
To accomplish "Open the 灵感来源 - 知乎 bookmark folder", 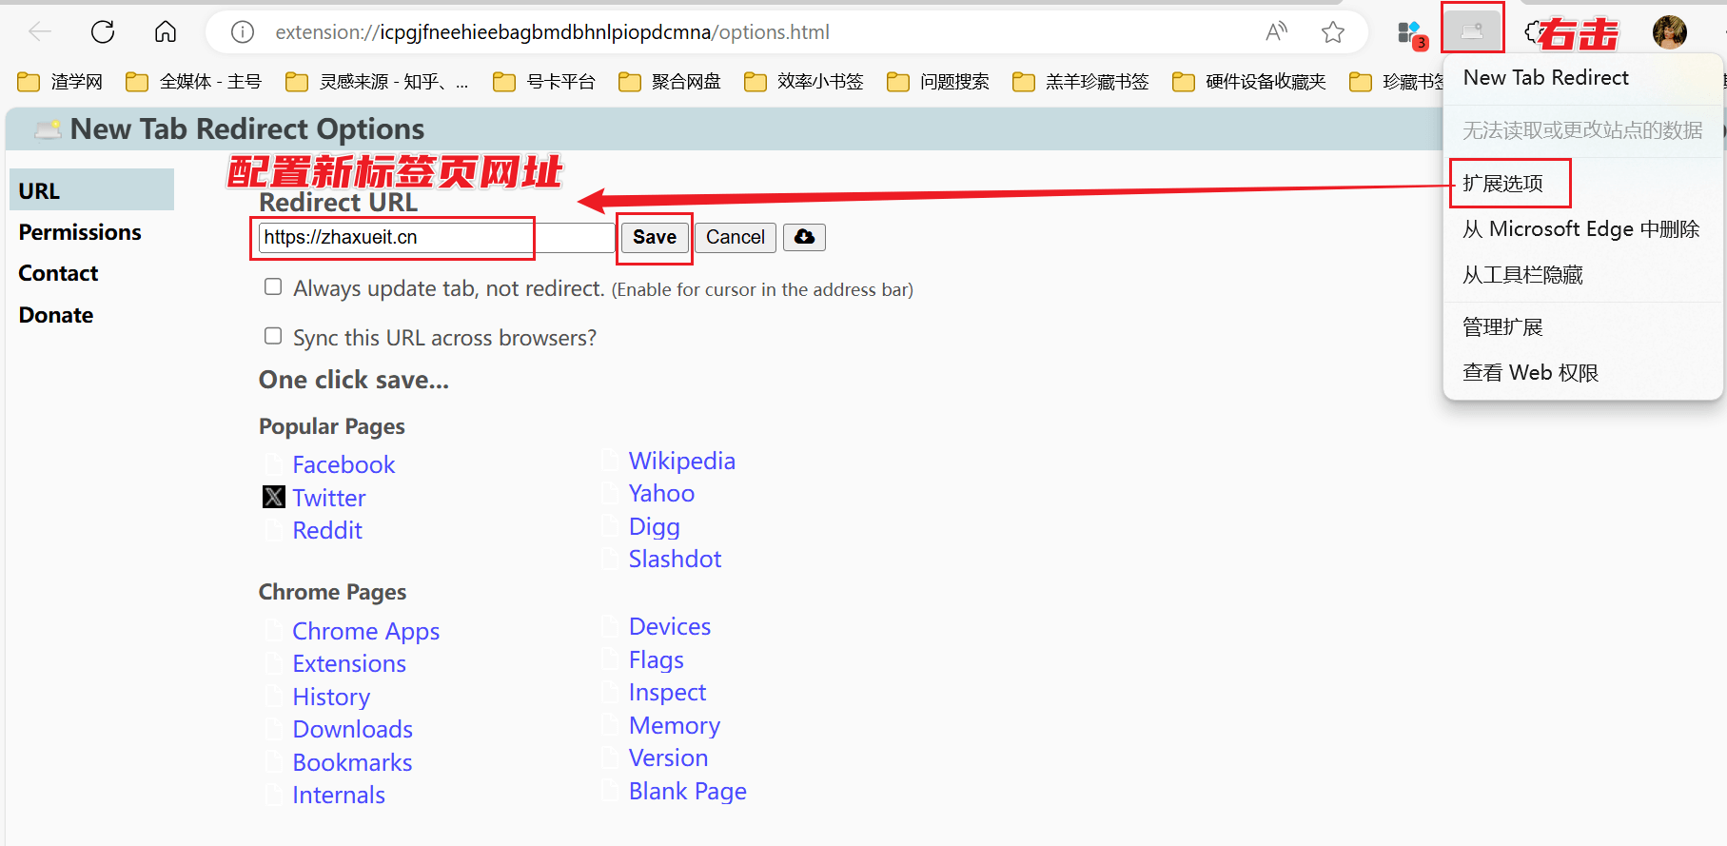I will [x=378, y=82].
